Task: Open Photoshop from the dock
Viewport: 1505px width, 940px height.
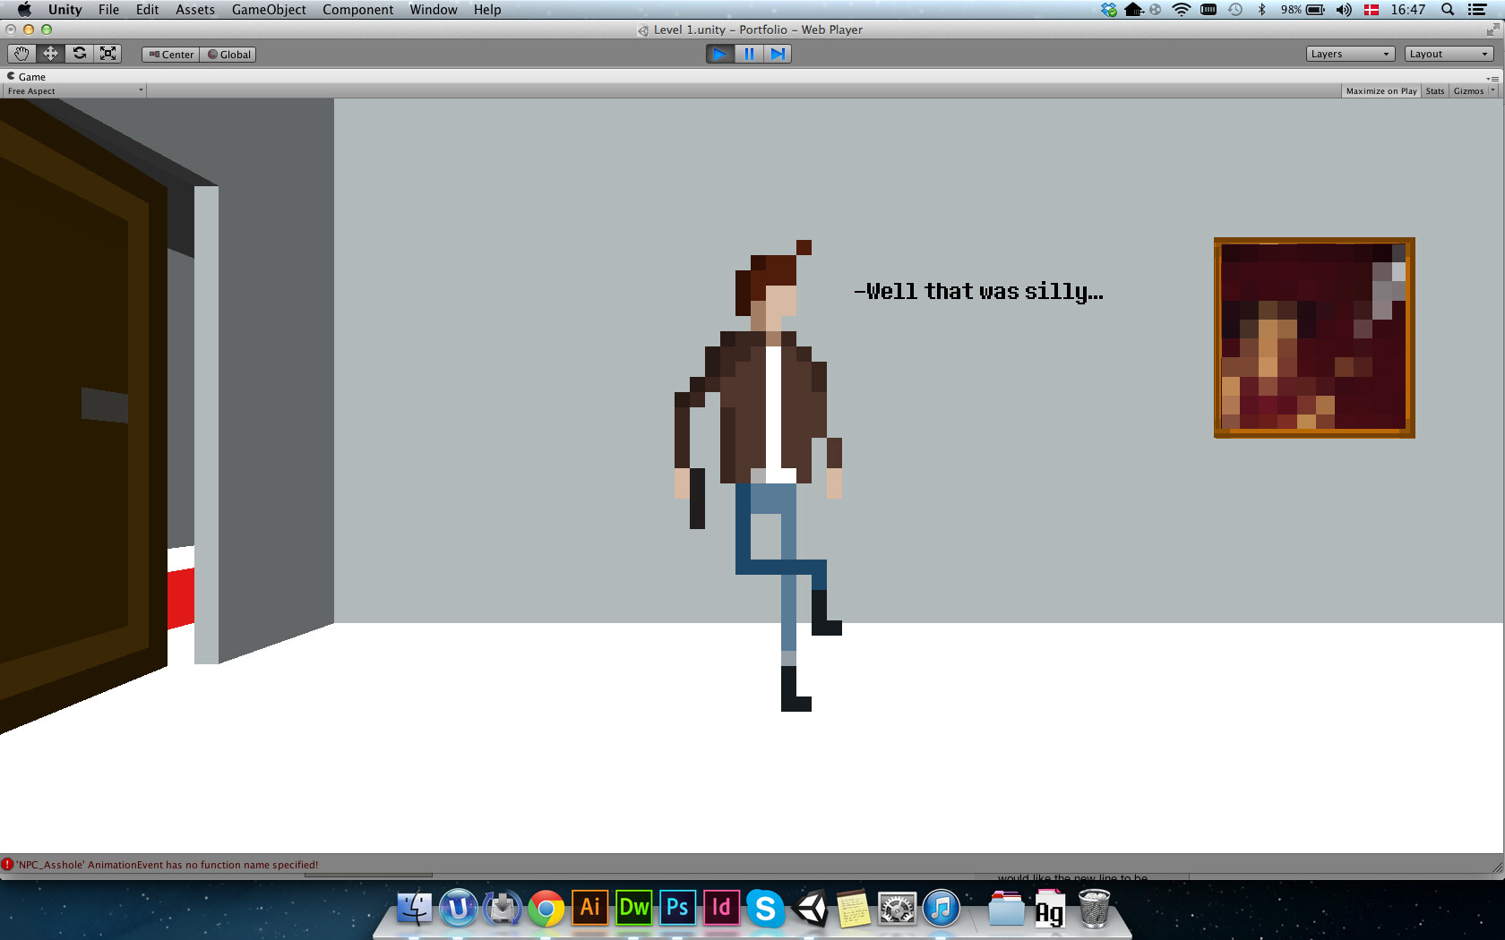Action: 677,909
